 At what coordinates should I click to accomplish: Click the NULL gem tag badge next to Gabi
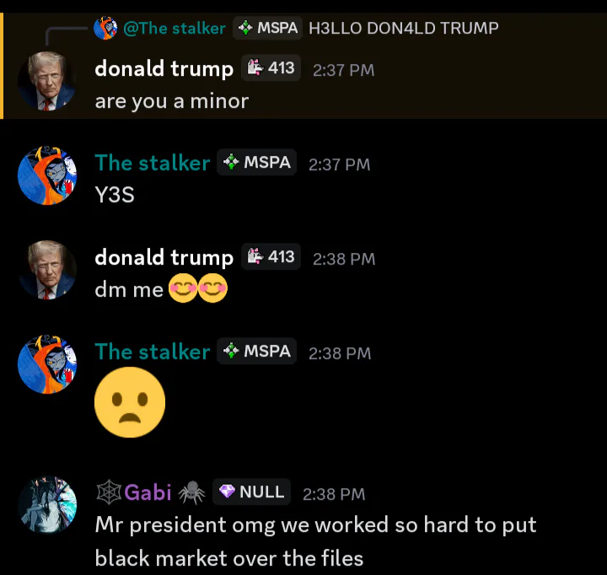(x=251, y=492)
